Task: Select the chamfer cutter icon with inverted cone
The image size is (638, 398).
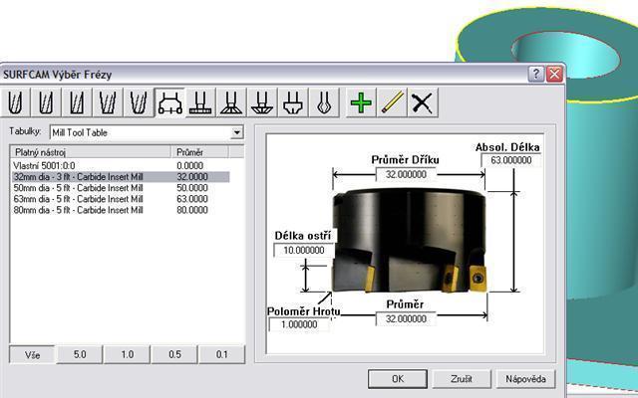Action: click(262, 102)
